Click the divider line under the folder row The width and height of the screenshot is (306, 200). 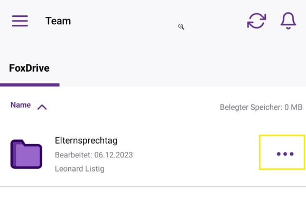(153, 187)
